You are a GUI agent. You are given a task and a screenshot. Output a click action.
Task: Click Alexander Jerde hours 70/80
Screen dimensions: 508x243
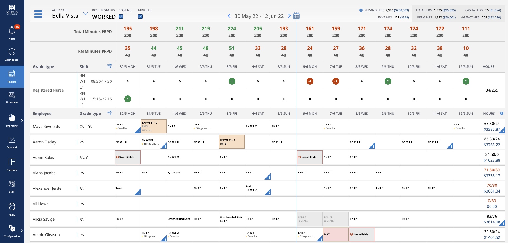coord(492,185)
